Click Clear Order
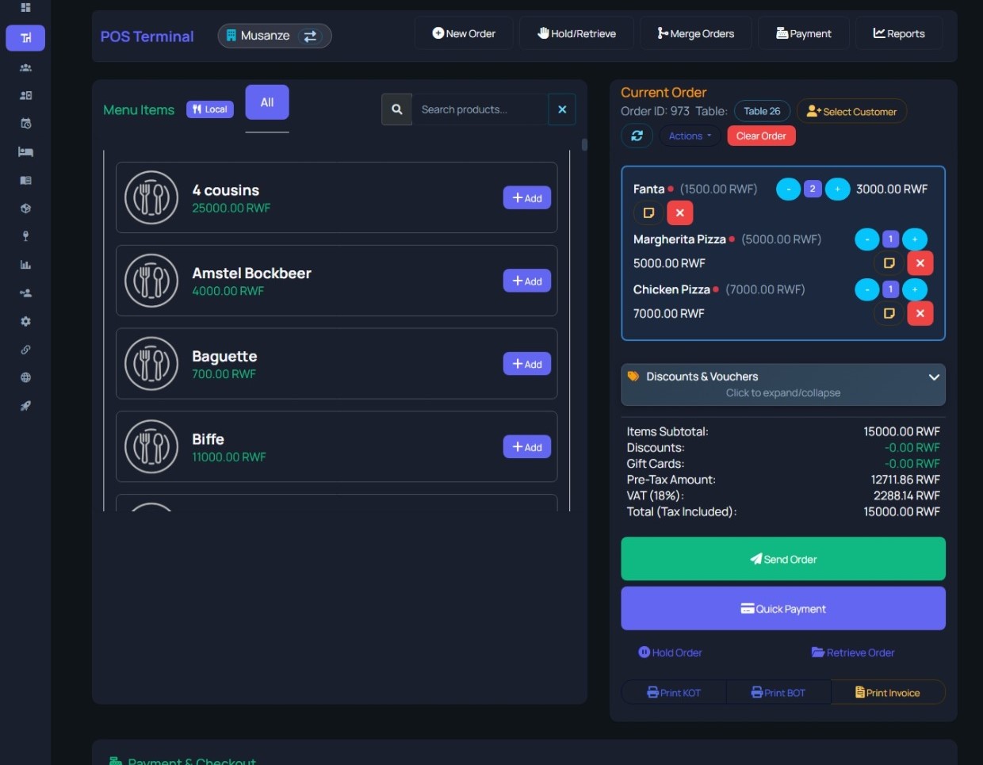This screenshot has height=765, width=983. pos(760,136)
